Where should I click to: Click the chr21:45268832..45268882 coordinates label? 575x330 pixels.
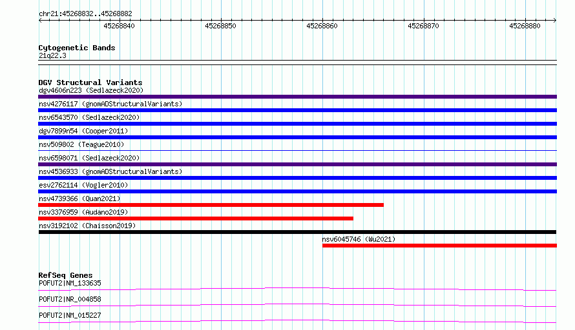(85, 14)
